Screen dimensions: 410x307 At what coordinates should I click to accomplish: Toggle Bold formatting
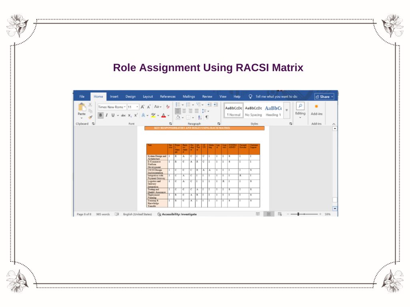(x=100, y=115)
